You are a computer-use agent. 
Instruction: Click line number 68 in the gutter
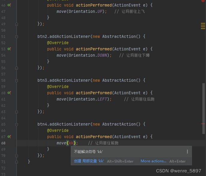coord(3,143)
